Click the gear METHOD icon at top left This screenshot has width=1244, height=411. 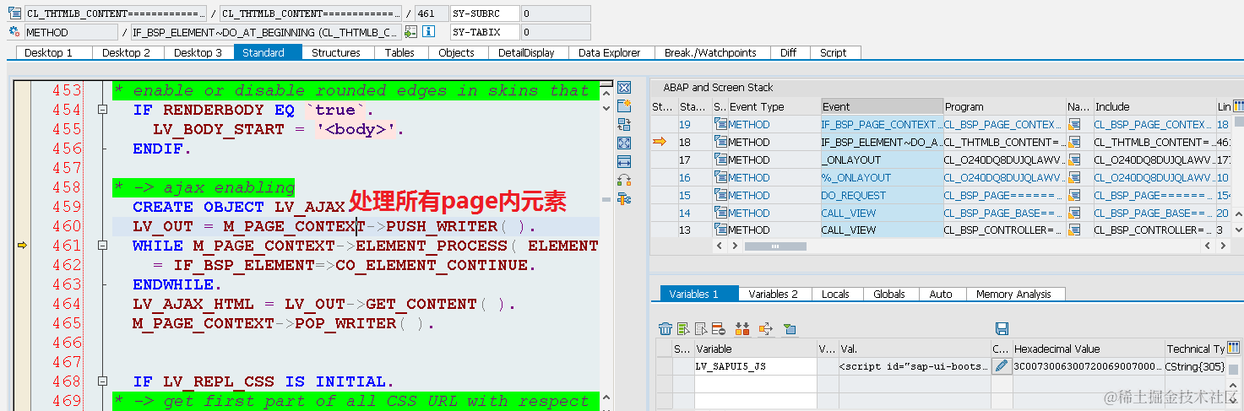pyautogui.click(x=14, y=32)
